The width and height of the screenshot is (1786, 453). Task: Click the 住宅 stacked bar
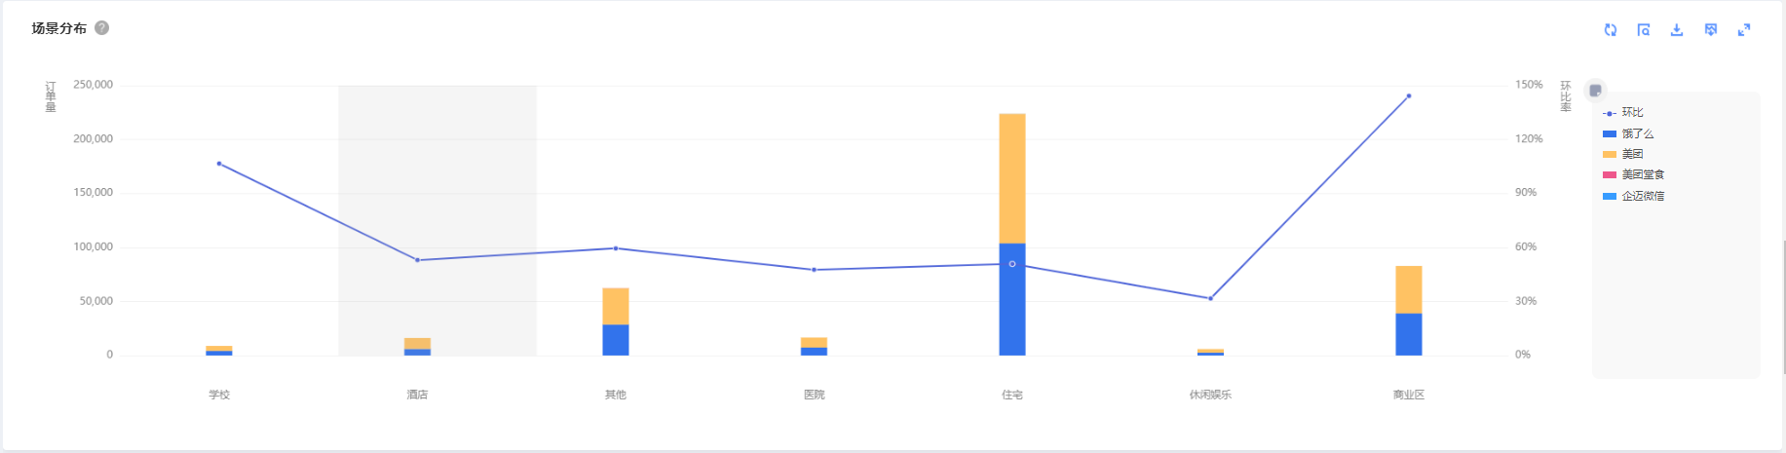(1012, 235)
